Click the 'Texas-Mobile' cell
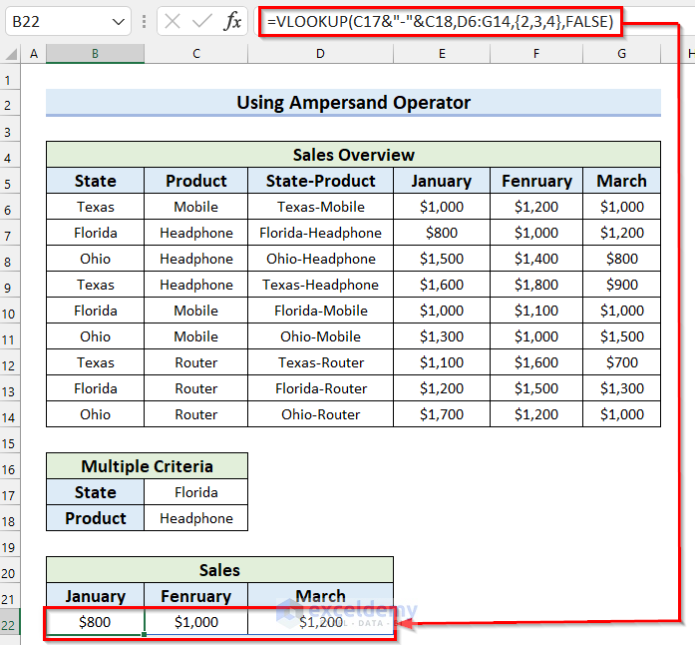Screen dimensions: 695x645 (320, 207)
